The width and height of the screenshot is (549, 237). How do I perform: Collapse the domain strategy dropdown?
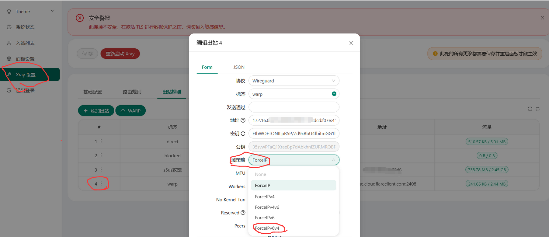[333, 160]
